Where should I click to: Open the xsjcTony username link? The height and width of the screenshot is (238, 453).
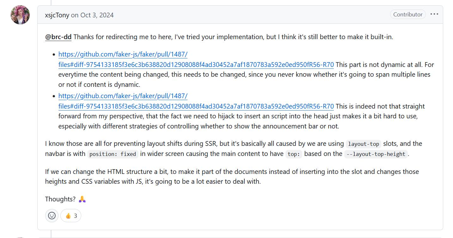[x=57, y=15]
